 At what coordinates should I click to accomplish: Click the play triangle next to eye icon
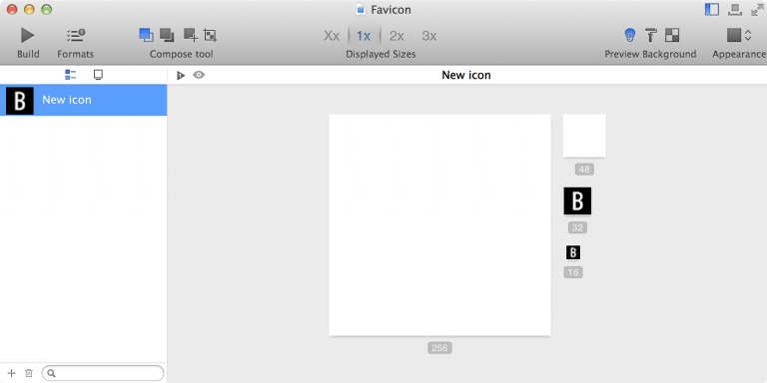[181, 75]
